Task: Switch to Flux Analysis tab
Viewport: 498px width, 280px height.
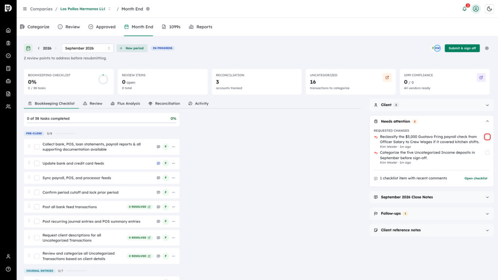Action: coord(125,104)
